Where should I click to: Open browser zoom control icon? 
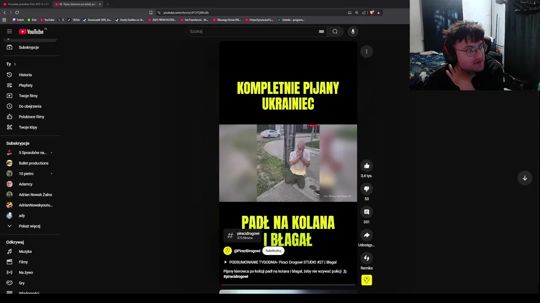(x=356, y=13)
